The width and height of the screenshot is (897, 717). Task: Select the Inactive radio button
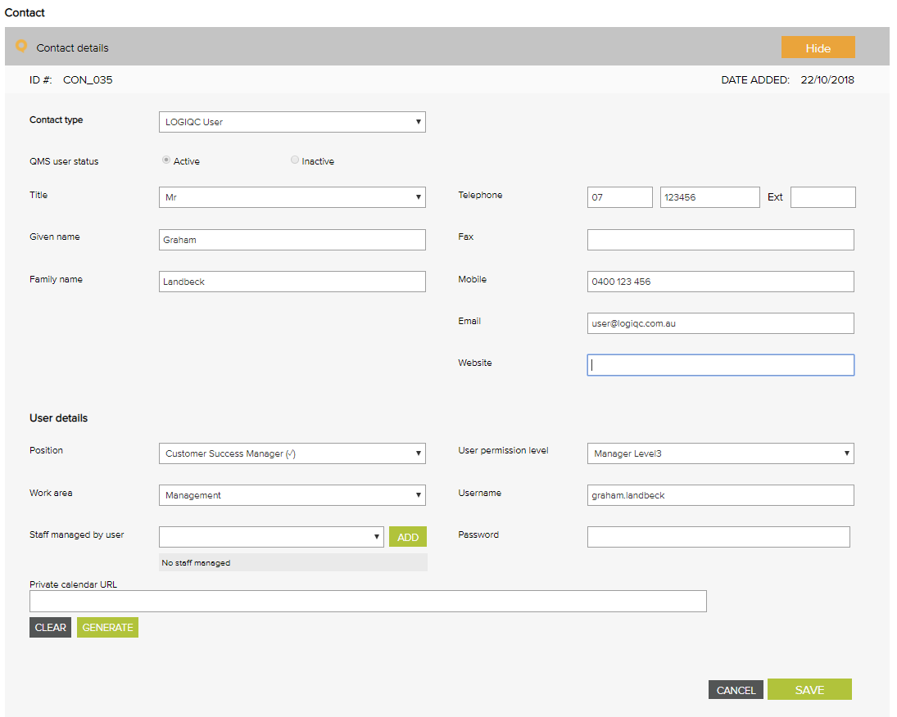pos(295,160)
